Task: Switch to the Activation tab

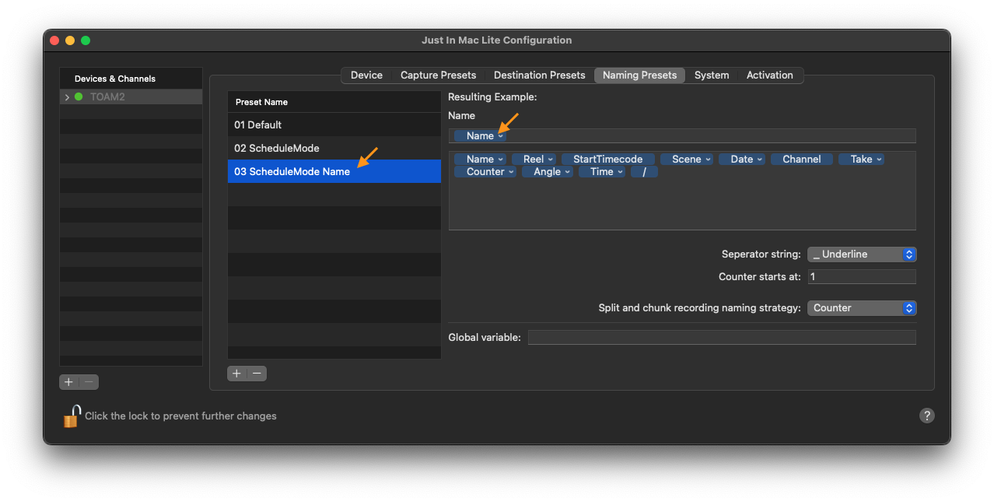Action: pyautogui.click(x=770, y=75)
